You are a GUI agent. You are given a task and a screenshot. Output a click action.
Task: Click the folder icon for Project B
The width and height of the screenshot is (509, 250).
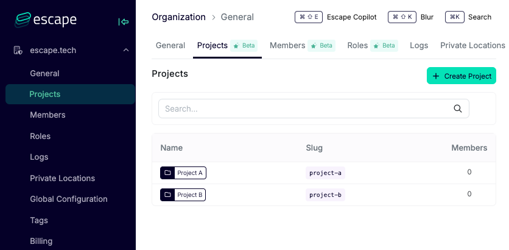click(x=167, y=195)
